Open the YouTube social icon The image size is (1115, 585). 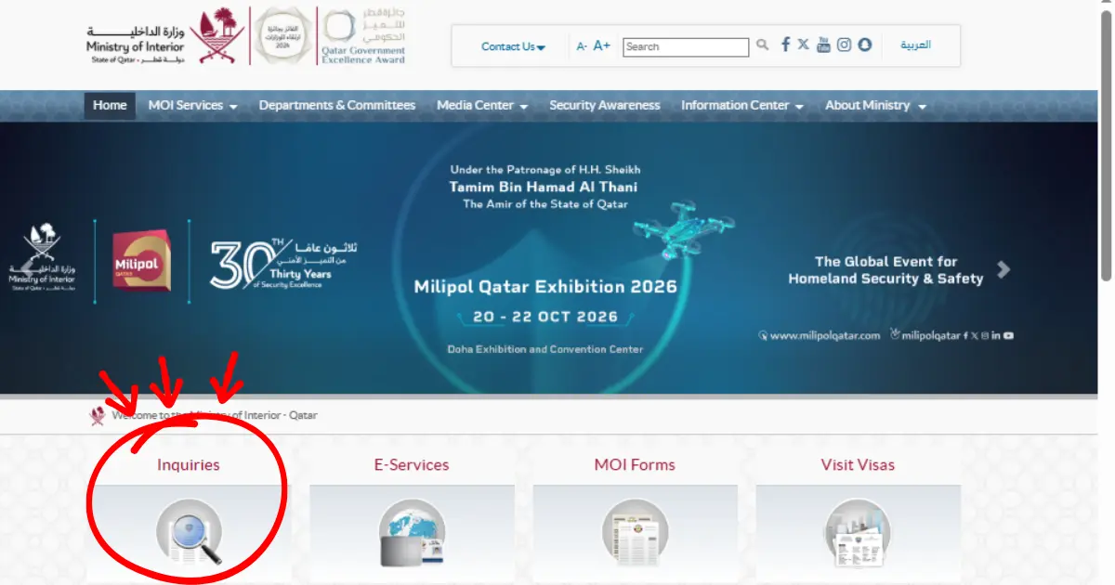point(823,45)
